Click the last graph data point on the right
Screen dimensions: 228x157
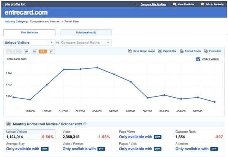click(x=215, y=102)
